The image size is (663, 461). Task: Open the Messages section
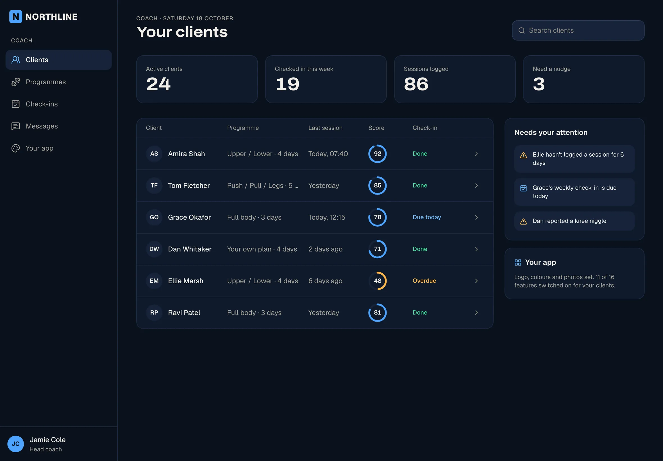[59, 126]
